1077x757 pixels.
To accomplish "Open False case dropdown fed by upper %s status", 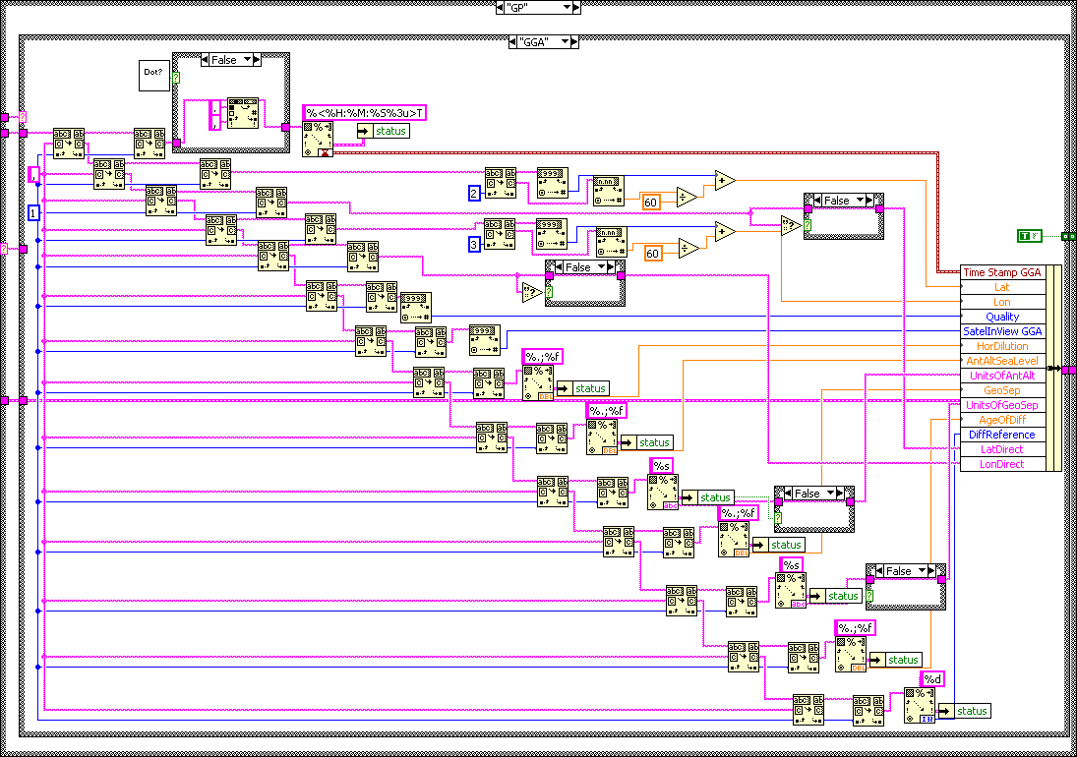I will coord(830,493).
